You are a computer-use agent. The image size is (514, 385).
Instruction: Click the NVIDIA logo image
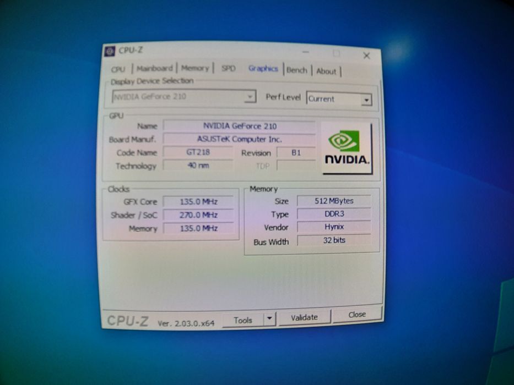coord(347,148)
